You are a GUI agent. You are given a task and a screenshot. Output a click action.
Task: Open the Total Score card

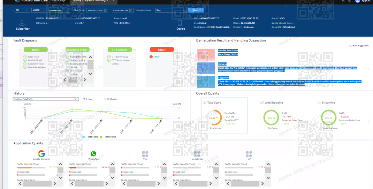click(224, 115)
